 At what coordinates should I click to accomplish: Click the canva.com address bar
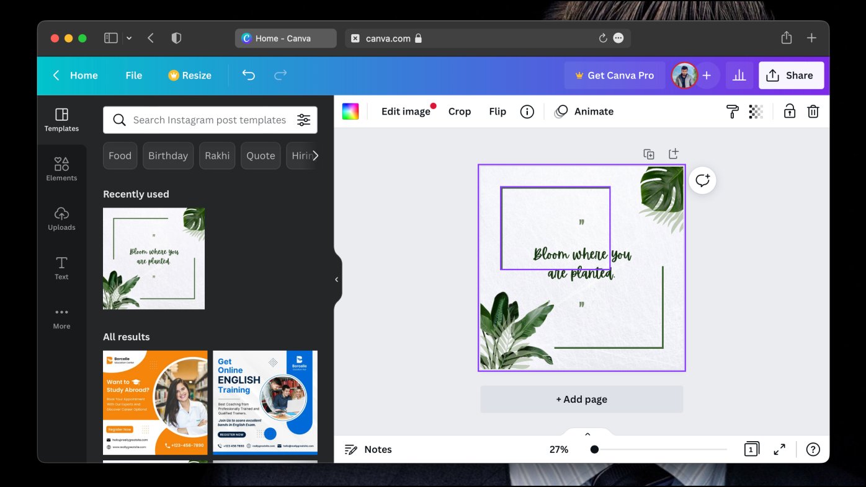(488, 38)
